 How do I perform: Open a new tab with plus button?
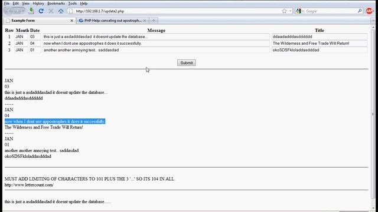154,21
